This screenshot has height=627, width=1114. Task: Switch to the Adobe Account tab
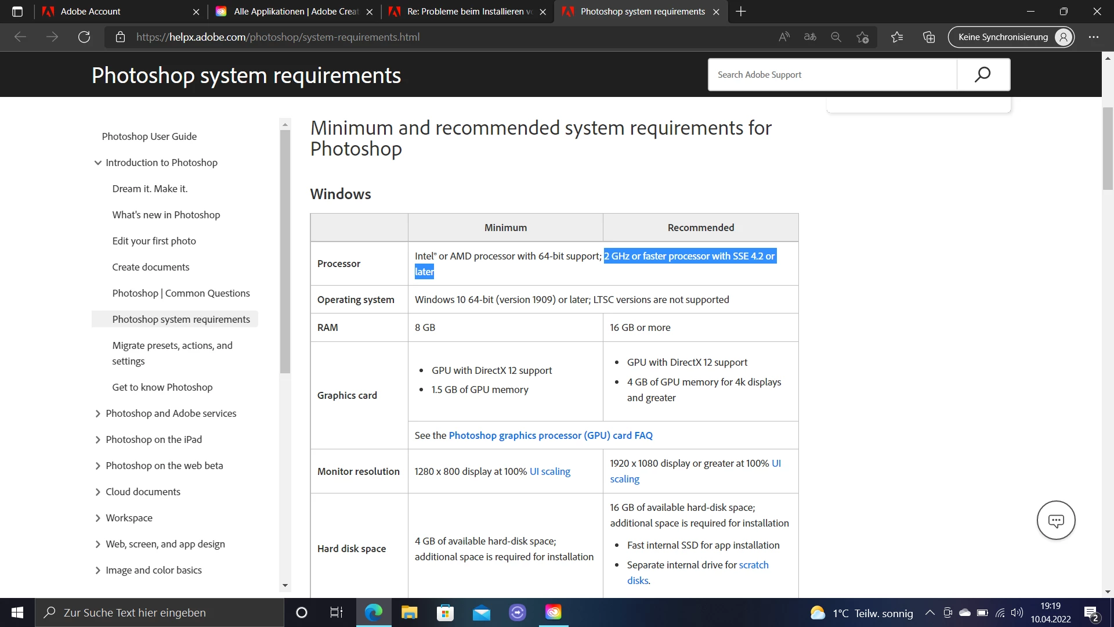coord(116,12)
